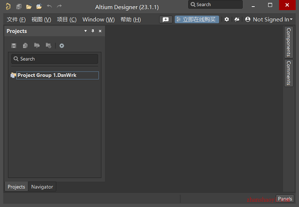Open the Not Signed In account dropdown
Image resolution: width=299 pixels, height=207 pixels.
pos(269,19)
